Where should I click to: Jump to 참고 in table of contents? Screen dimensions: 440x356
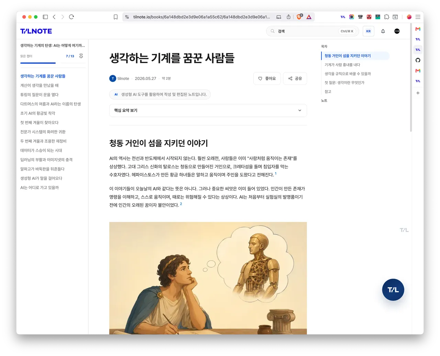point(328,92)
